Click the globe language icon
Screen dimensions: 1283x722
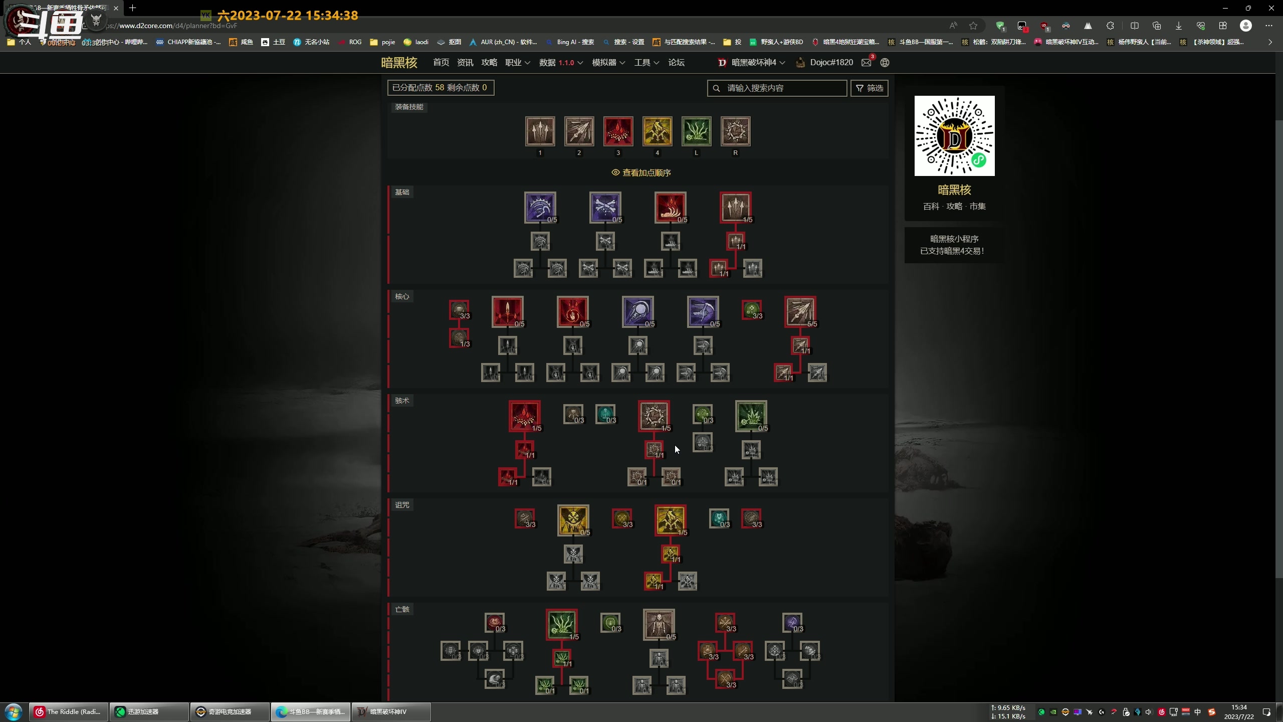(885, 62)
